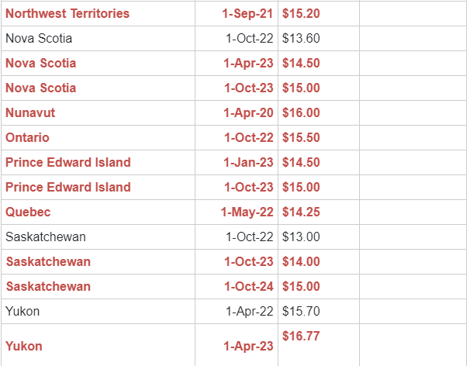Select the 1-May-22 date cell
The height and width of the screenshot is (366, 470).
247,212
